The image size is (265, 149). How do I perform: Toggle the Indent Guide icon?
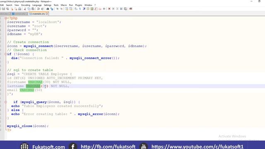(84, 9)
